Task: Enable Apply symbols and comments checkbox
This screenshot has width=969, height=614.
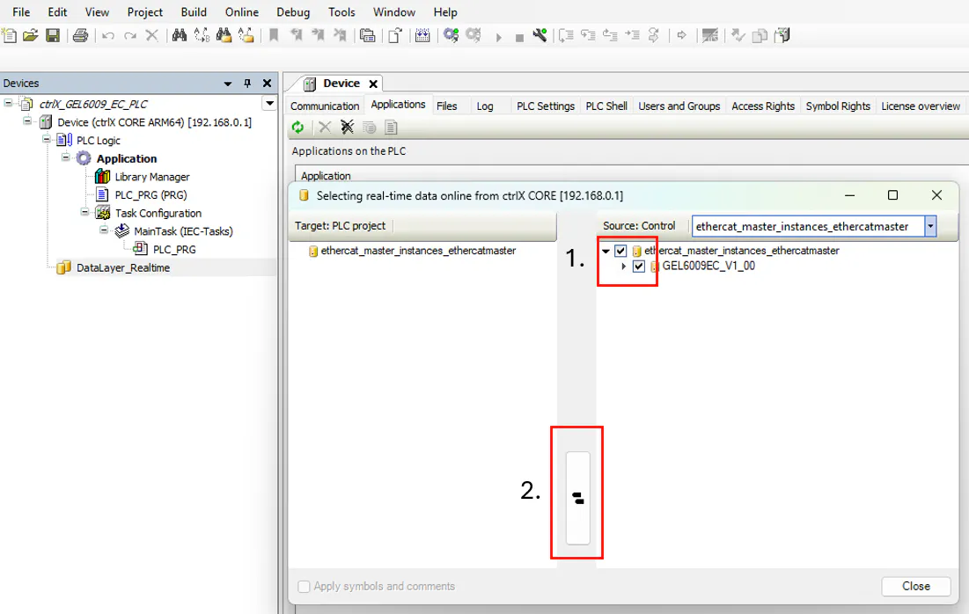Action: click(305, 587)
